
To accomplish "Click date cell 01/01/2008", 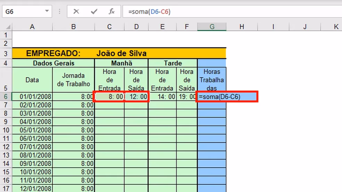I will [x=32, y=96].
